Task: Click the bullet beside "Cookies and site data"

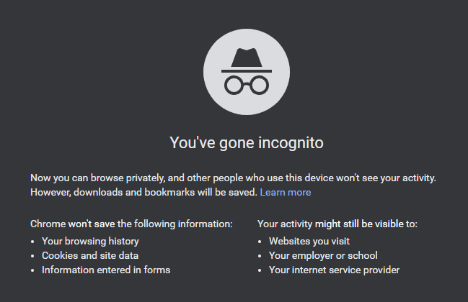Action: tap(33, 256)
